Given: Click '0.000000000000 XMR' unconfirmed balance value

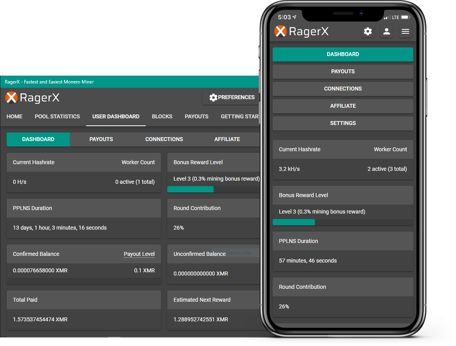Looking at the screenshot, I should tap(201, 274).
